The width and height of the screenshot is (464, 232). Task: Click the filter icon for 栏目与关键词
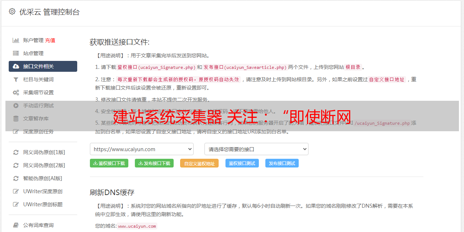16,79
